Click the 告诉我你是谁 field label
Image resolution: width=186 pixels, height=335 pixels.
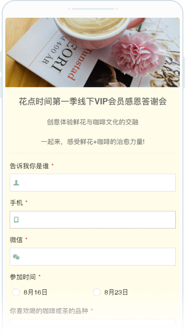point(29,166)
